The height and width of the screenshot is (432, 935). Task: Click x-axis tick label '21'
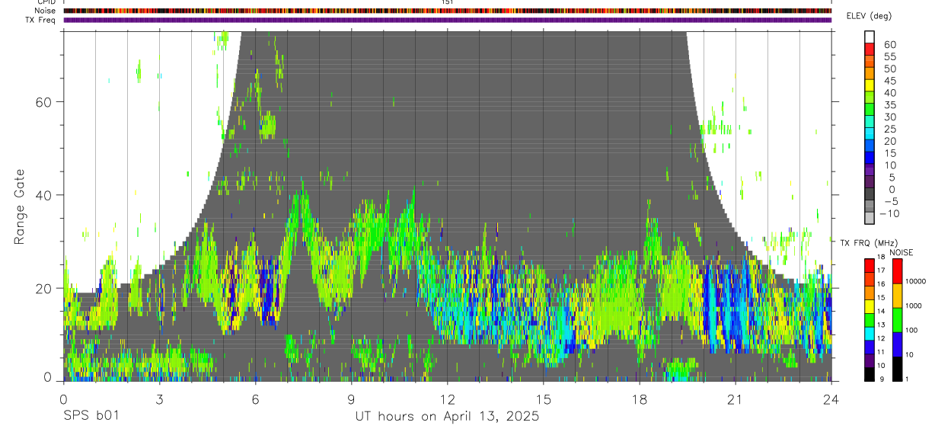click(x=735, y=399)
